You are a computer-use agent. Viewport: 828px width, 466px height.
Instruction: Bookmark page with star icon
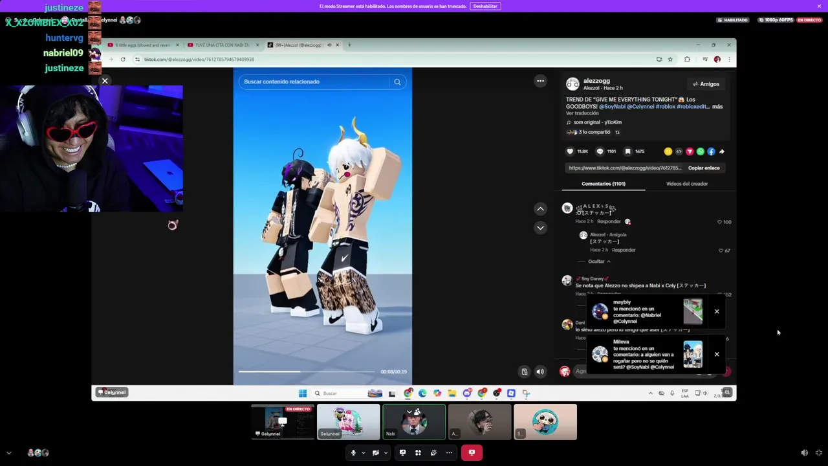[x=670, y=59]
